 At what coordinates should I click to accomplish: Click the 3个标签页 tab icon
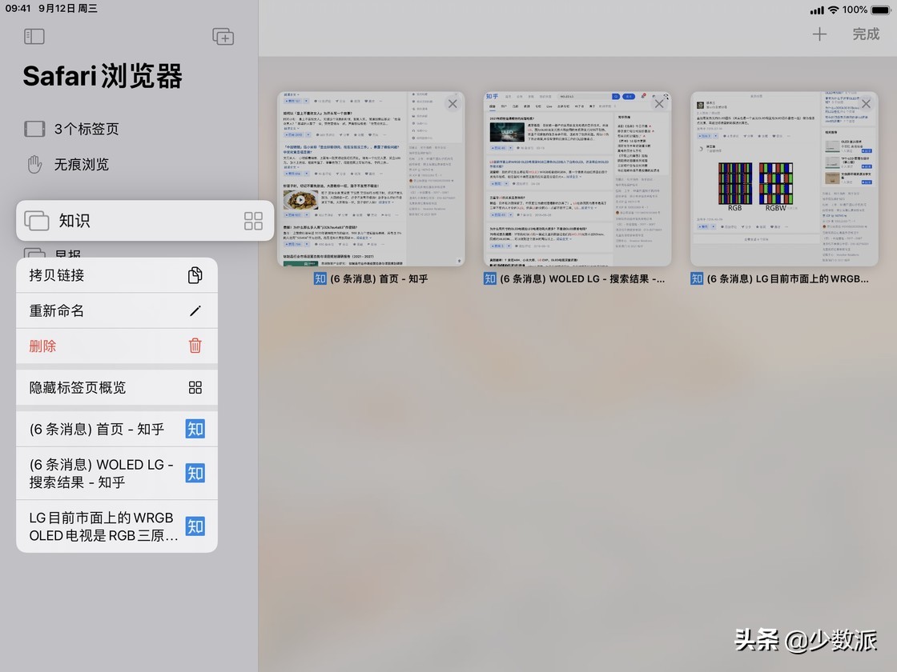(34, 129)
